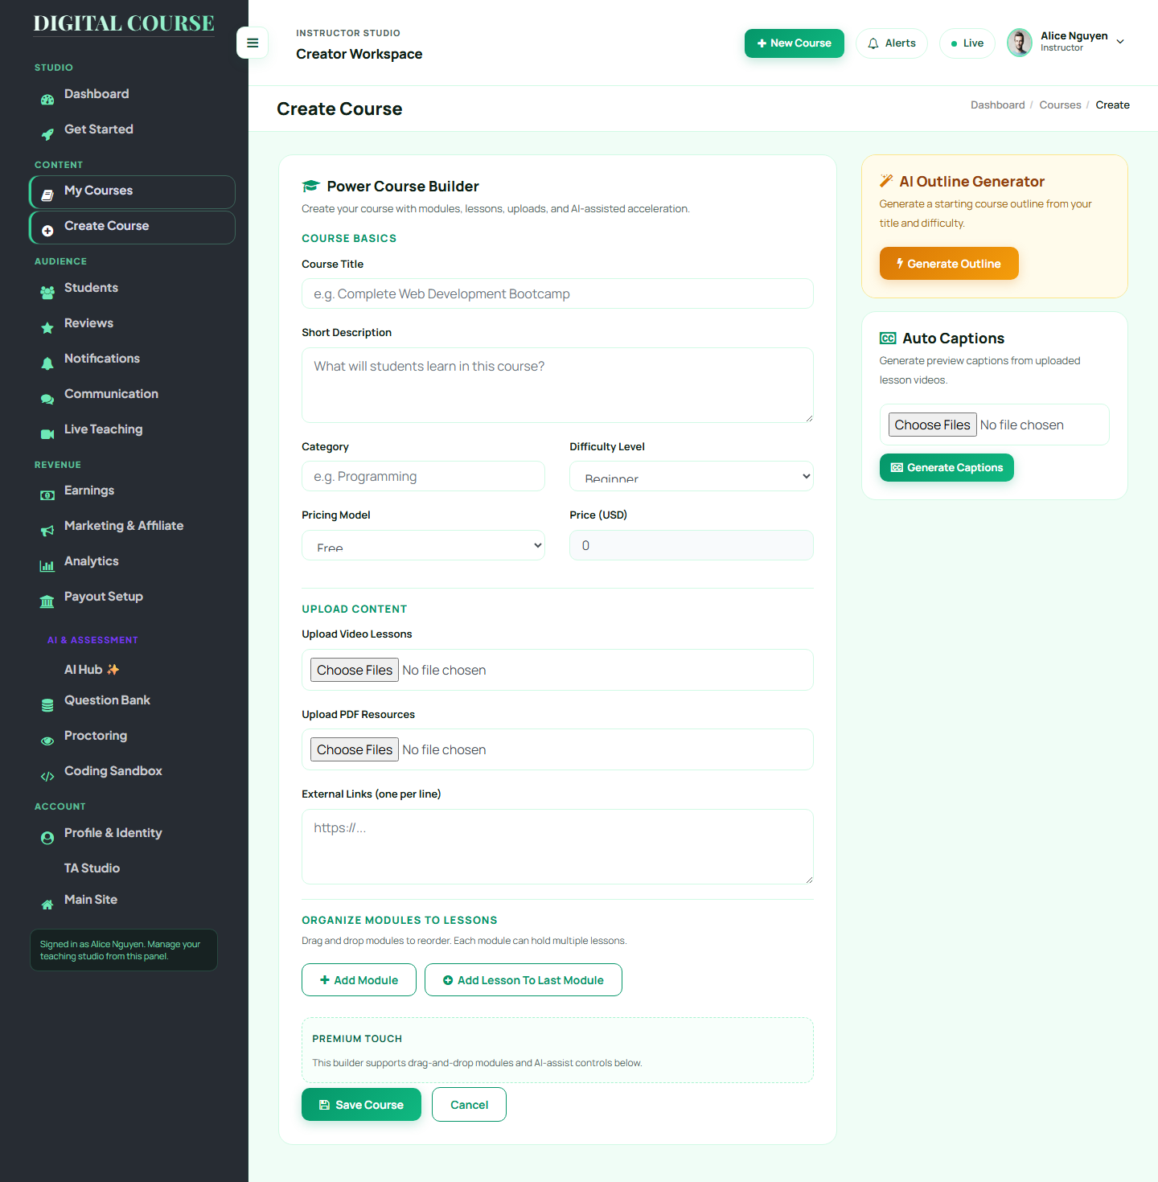Open the Pricing Model dropdown
This screenshot has height=1182, width=1158.
tap(423, 545)
